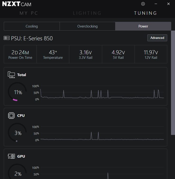Click the 'Total' section label
Viewport: 175px width, 179px height.
click(21, 75)
